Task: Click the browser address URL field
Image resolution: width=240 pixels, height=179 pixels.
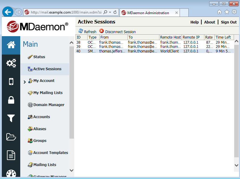Action: tap(66, 12)
